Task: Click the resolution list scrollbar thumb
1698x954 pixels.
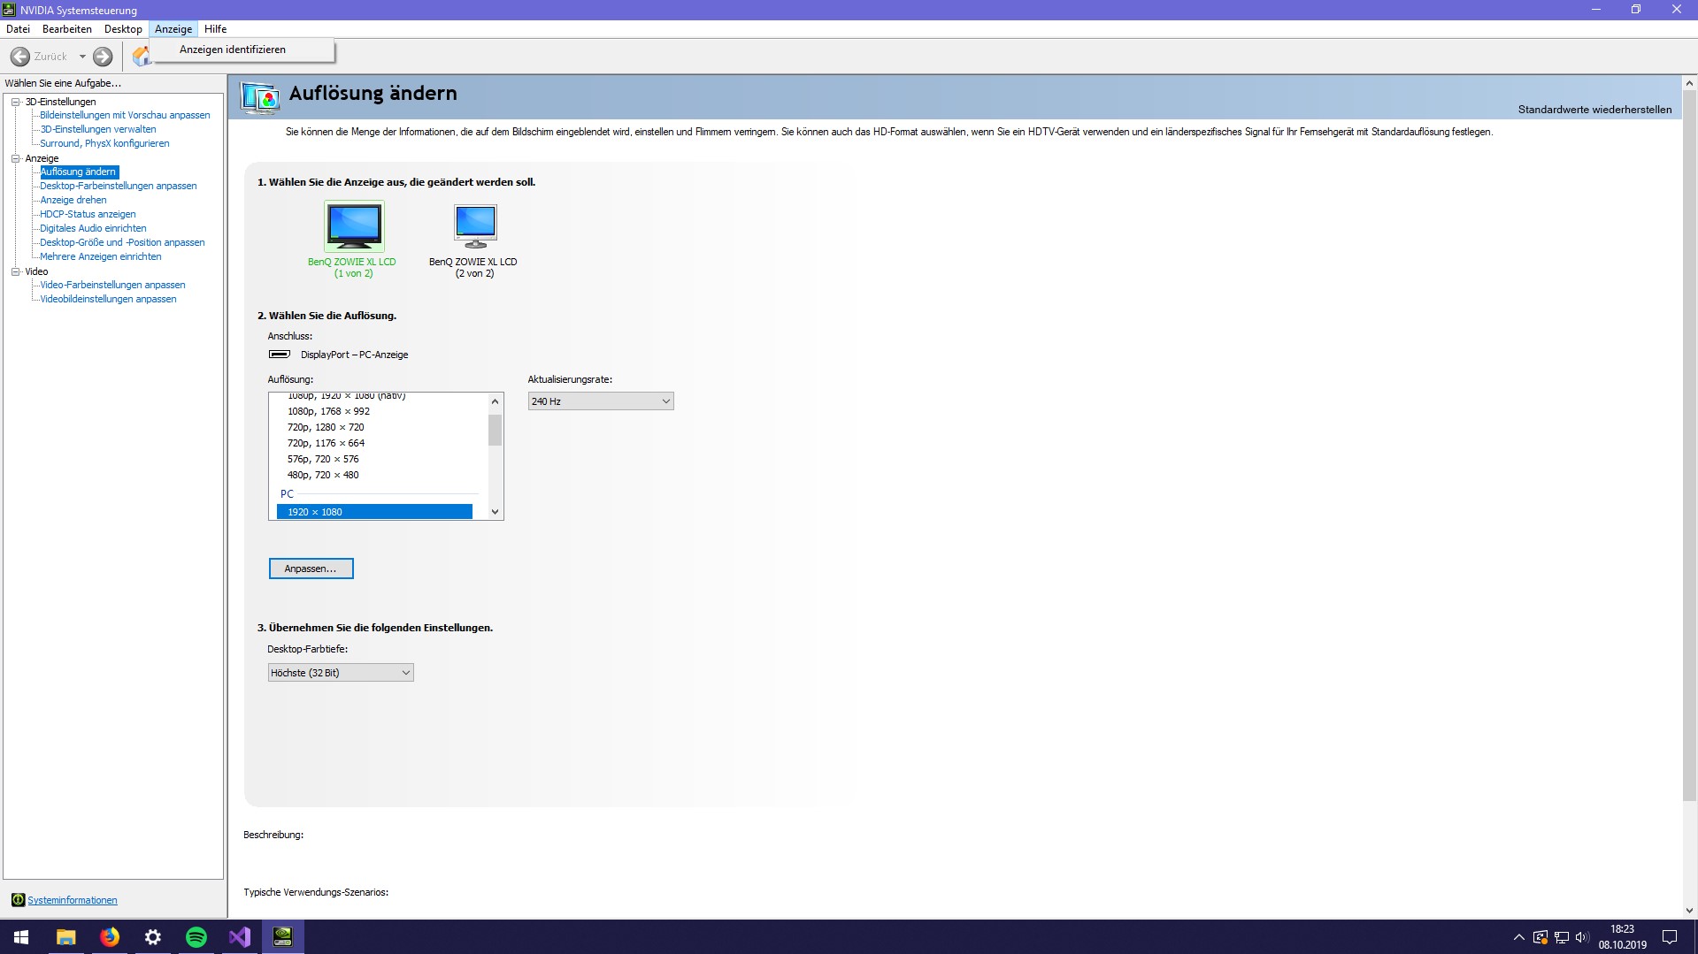Action: click(x=495, y=430)
